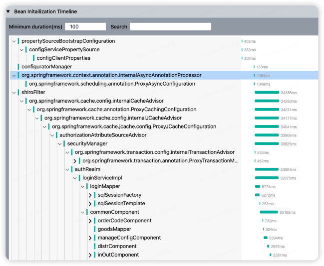Click the Bean Initialization Timeline title
This screenshot has height=266, width=324.
pyautogui.click(x=45, y=11)
